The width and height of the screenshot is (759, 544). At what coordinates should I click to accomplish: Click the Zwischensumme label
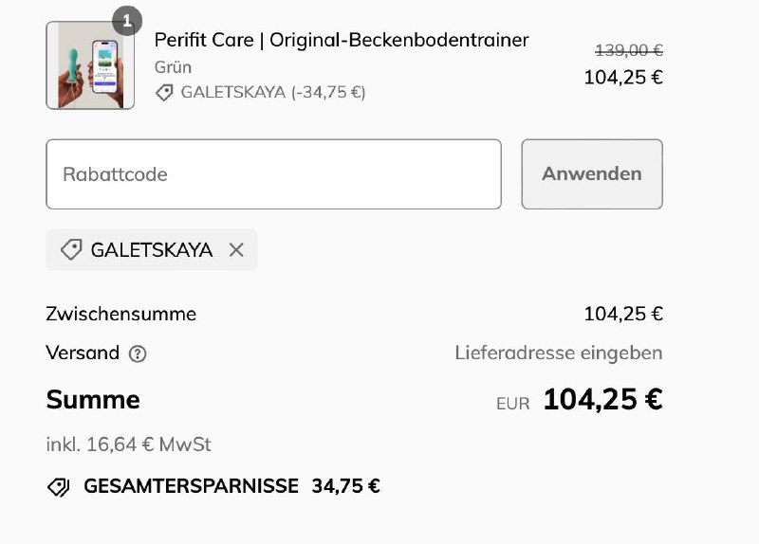[120, 314]
